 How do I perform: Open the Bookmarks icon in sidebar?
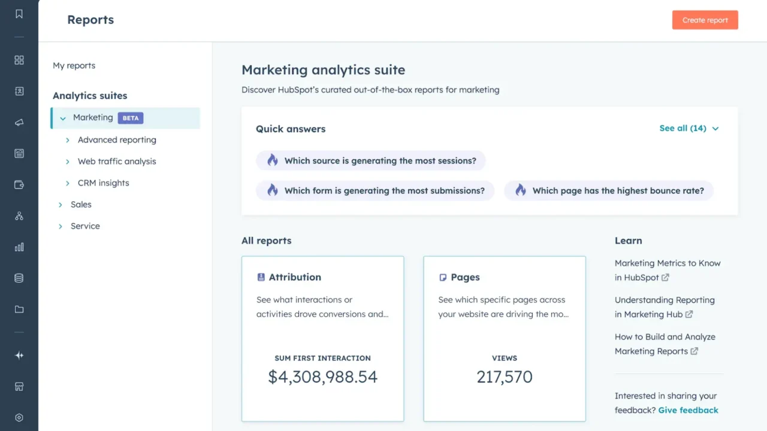pyautogui.click(x=19, y=14)
